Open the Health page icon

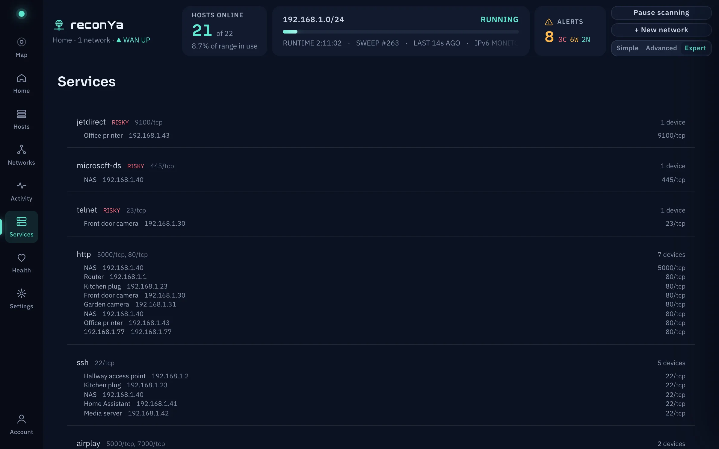click(x=21, y=258)
